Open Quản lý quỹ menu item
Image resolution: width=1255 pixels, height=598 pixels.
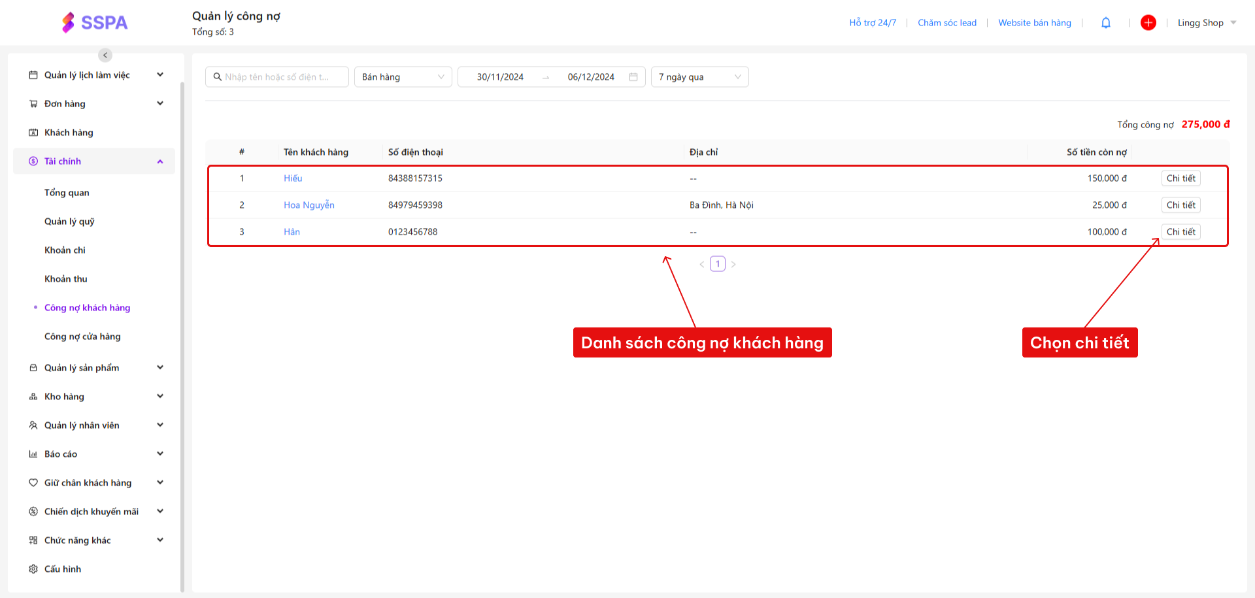pos(69,222)
